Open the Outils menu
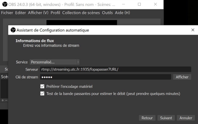Image resolution: width=198 pixels, height=124 pixels. point(107,13)
